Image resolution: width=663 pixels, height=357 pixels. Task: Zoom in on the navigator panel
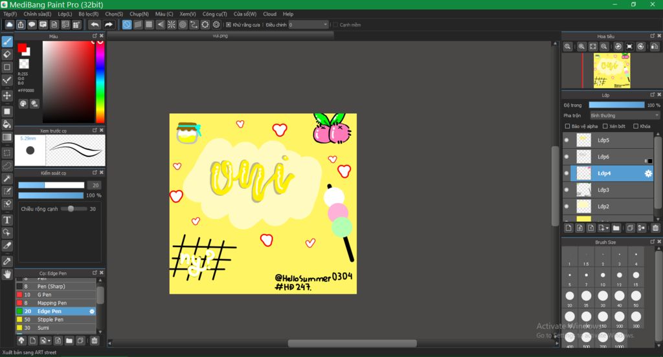pyautogui.click(x=582, y=47)
